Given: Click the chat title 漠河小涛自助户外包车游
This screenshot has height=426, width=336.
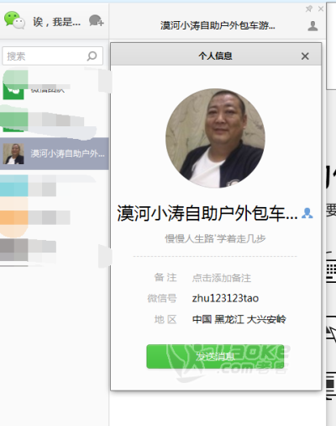Looking at the screenshot, I should coord(218,25).
